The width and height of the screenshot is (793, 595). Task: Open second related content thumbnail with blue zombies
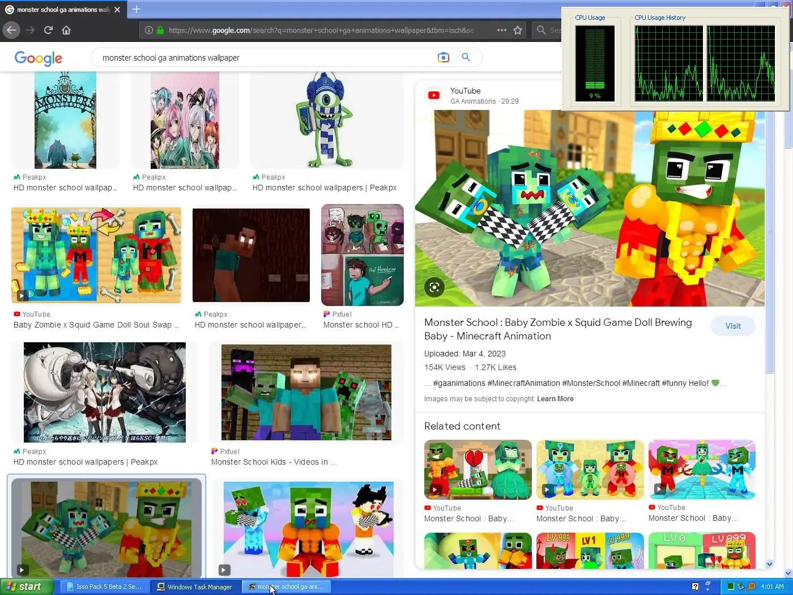590,469
